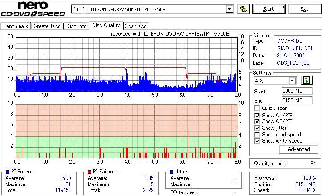
Task: Click the refresh settings icon
Action: 306,80
